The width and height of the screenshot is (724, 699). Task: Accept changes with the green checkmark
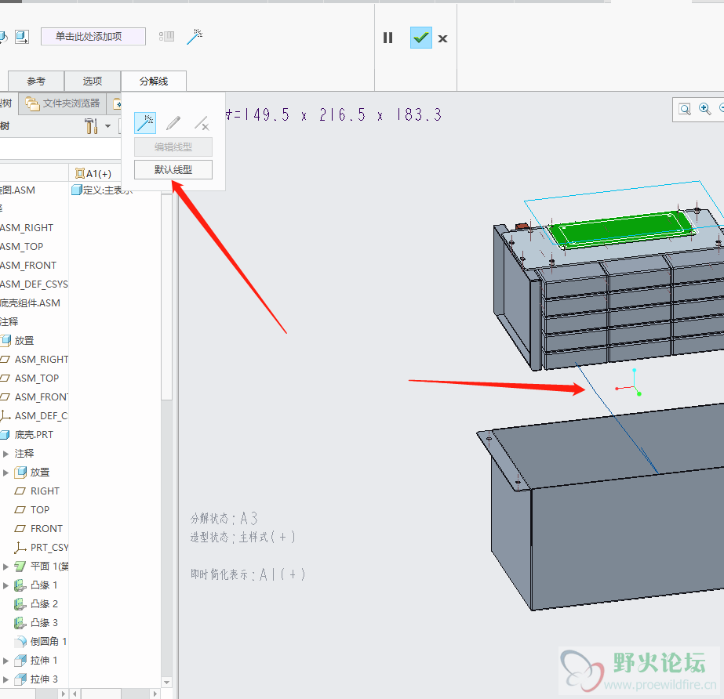(x=421, y=38)
